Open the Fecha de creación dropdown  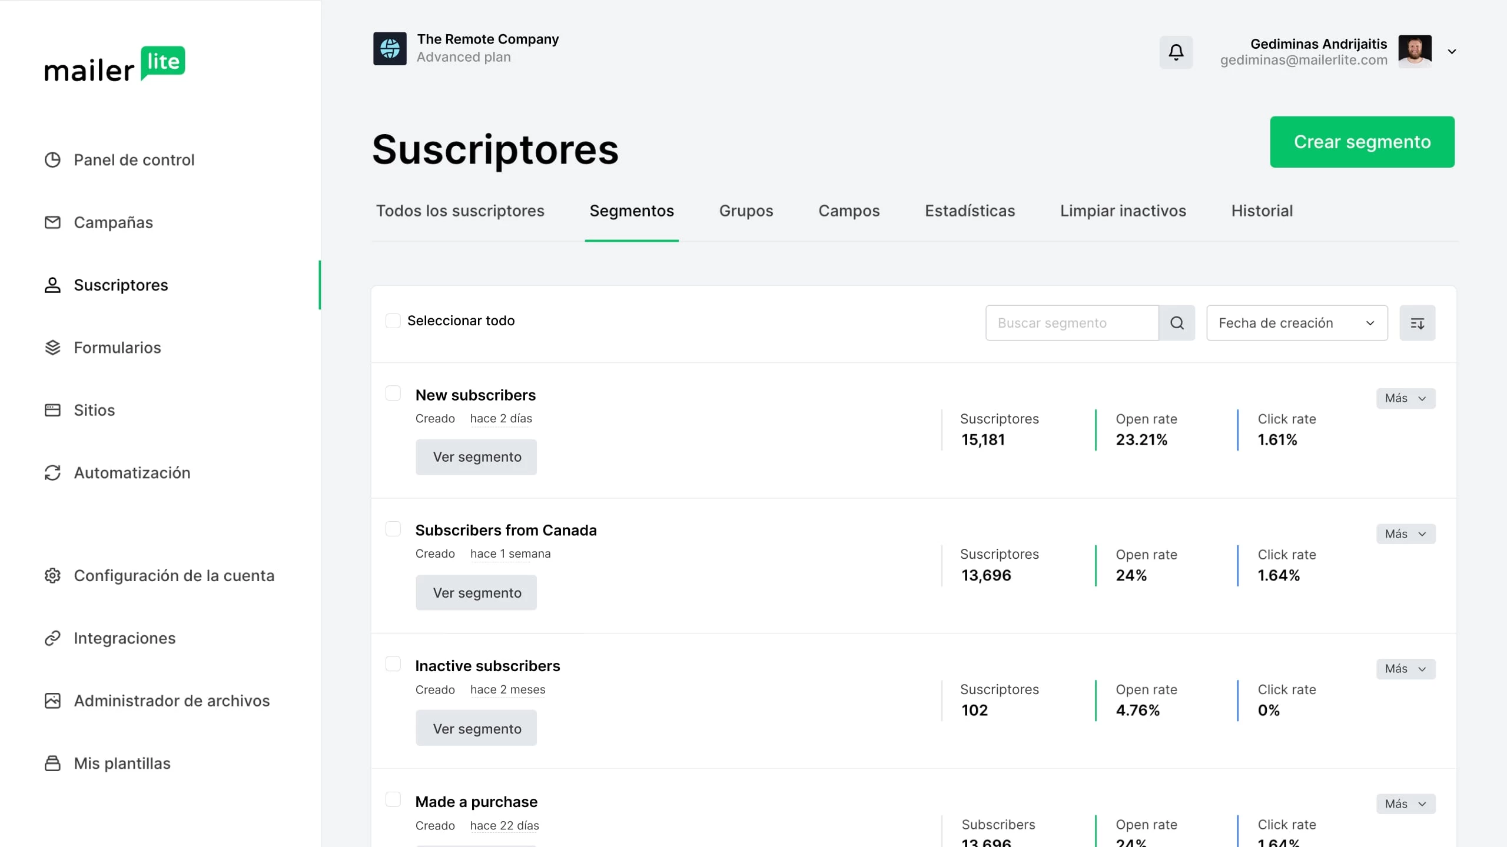(x=1297, y=323)
